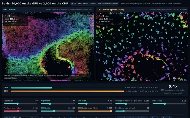Click the GPU fps readout 6.3
This screenshot has height=118, width=190.
click(7, 16)
